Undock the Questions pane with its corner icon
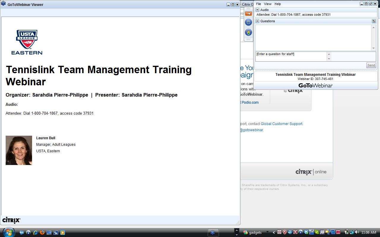Viewport: 380px width, 237px height. pos(374,21)
